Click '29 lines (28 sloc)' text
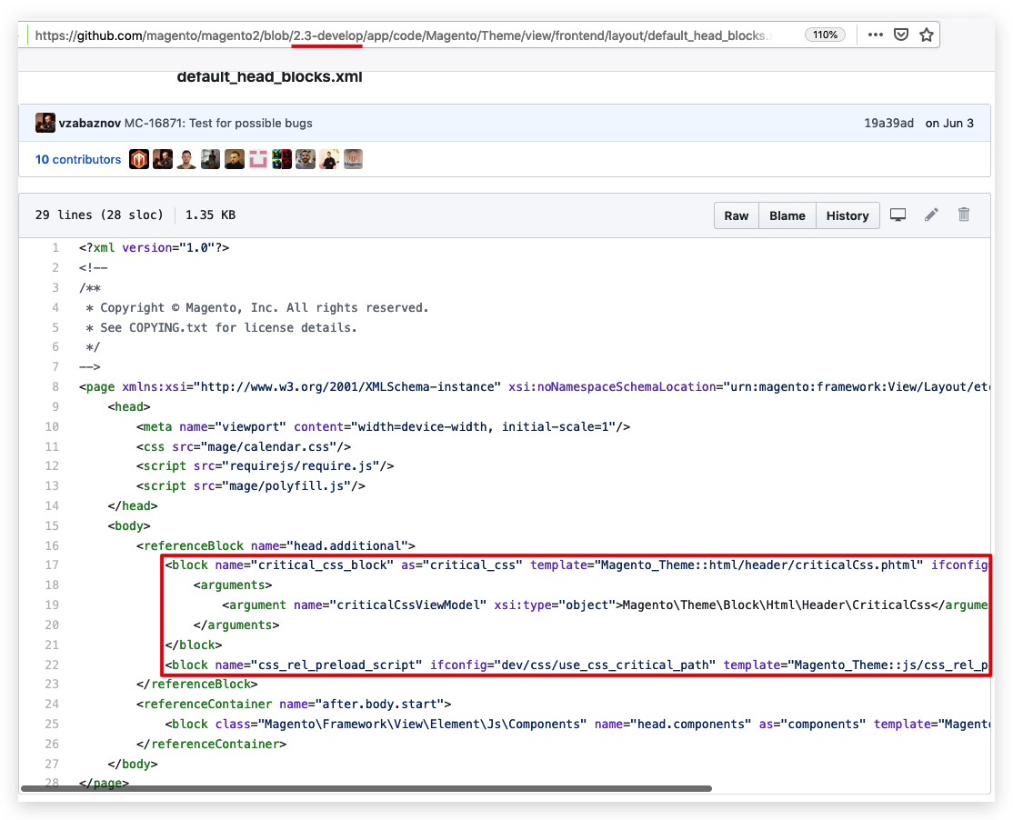 [99, 215]
